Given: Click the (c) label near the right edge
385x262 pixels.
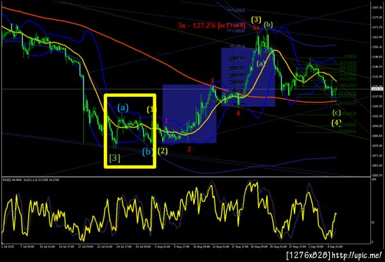Looking at the screenshot, I should coord(336,113).
